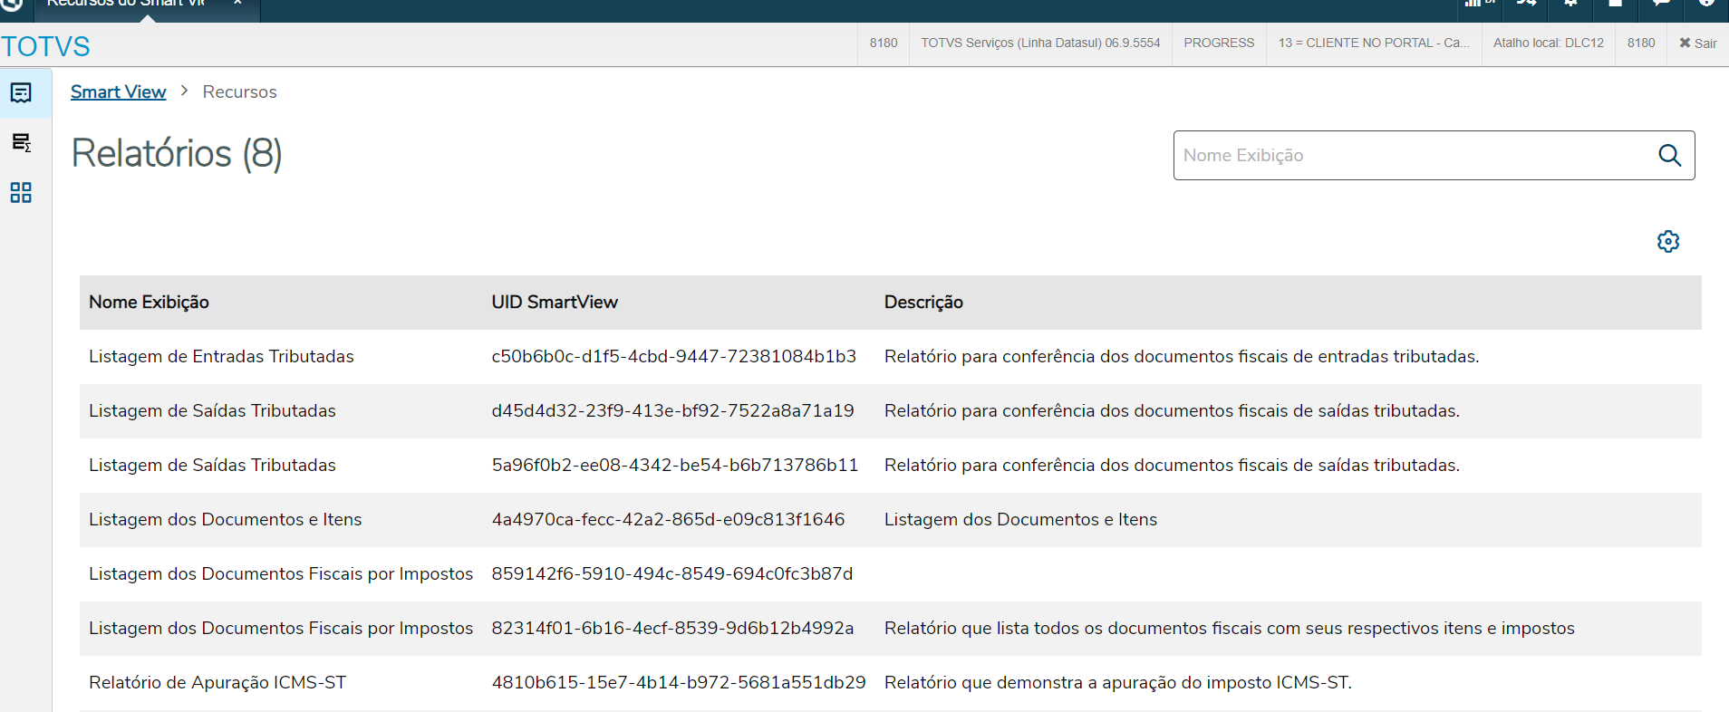Viewport: 1729px width, 712px height.
Task: Click the TOTVS round logo icon
Action: click(12, 5)
